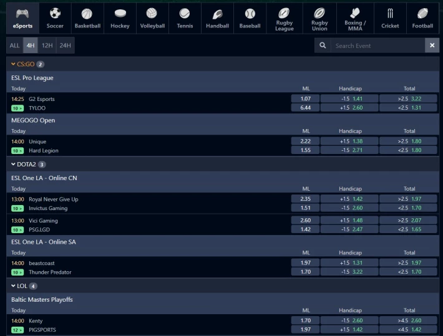Pick Royal Never Give Up over 2.5 at 1.97

(408, 199)
